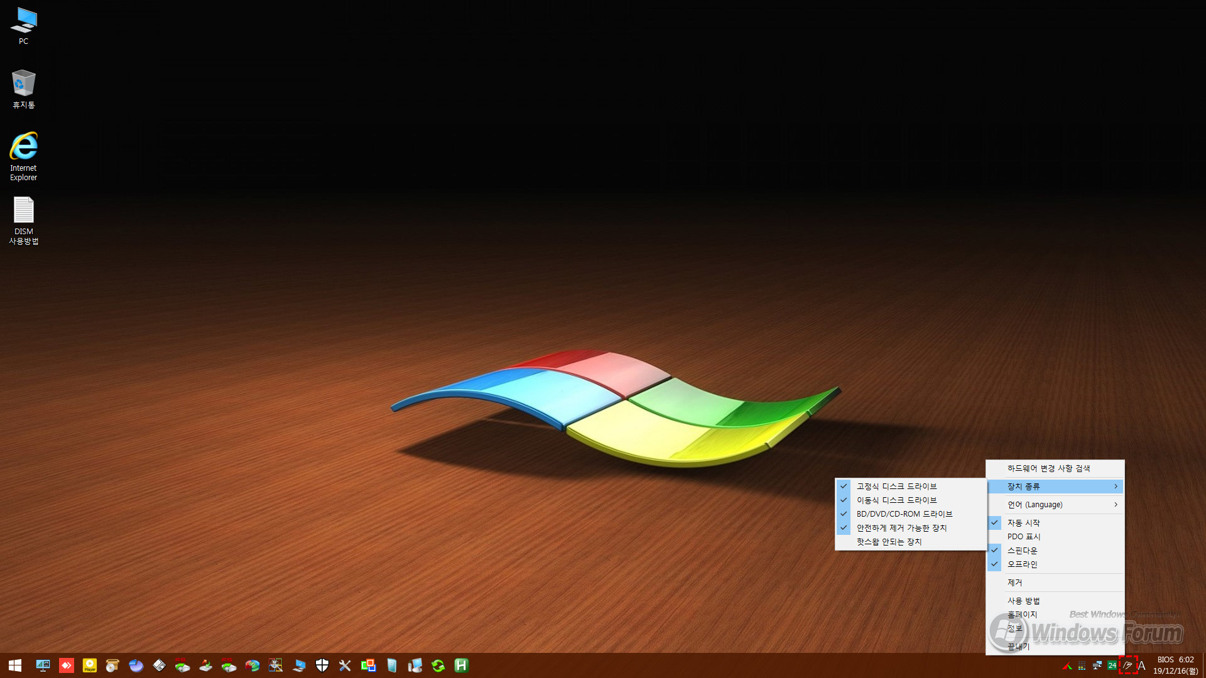The width and height of the screenshot is (1206, 678).
Task: Launch the green H taskbar icon
Action: point(462,665)
